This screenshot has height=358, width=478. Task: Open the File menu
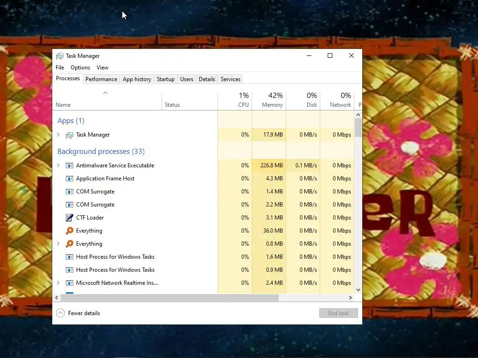(60, 68)
